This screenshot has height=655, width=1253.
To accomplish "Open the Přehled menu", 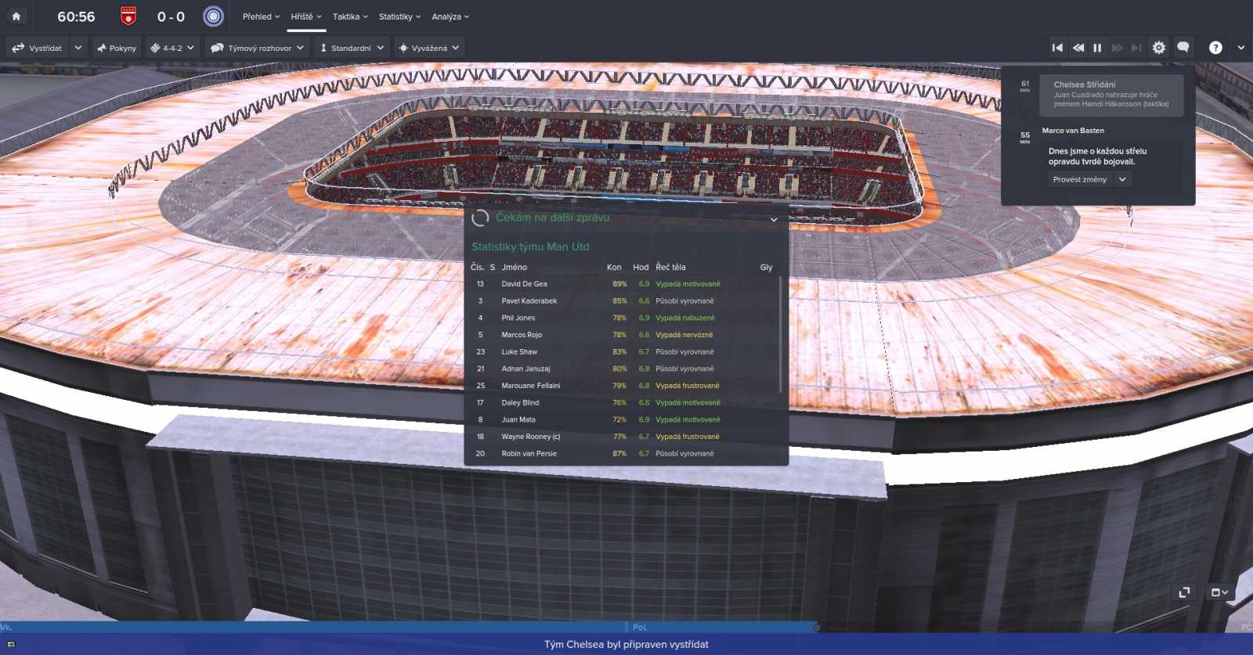I will click(x=261, y=16).
